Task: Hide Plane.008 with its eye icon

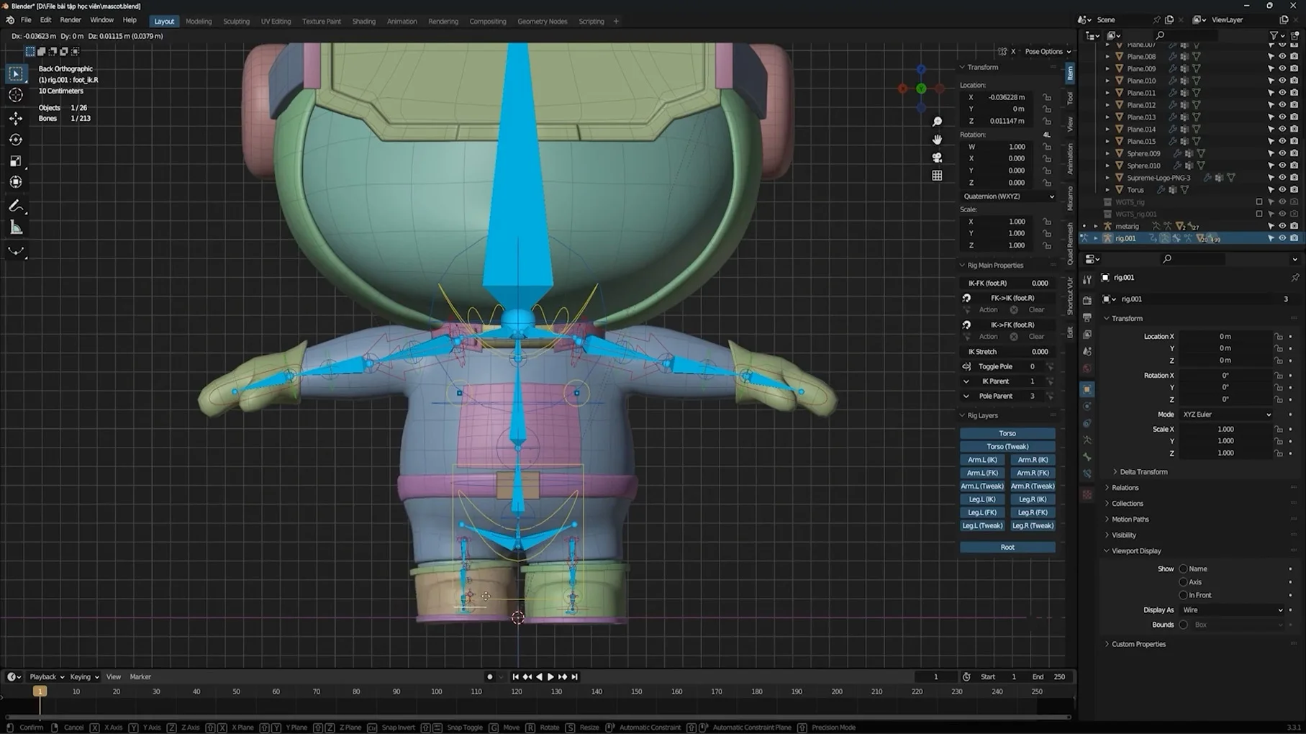Action: [1282, 56]
